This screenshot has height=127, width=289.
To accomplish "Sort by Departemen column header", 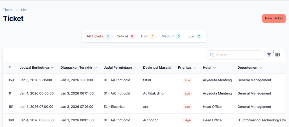I will click(249, 68).
